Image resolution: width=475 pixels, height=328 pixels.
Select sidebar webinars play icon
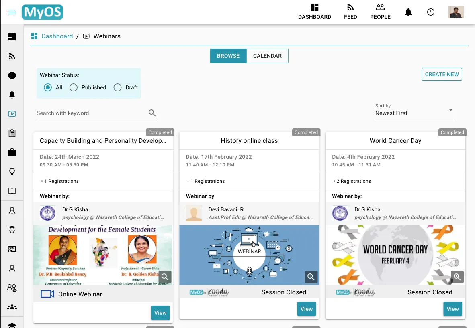pos(12,114)
